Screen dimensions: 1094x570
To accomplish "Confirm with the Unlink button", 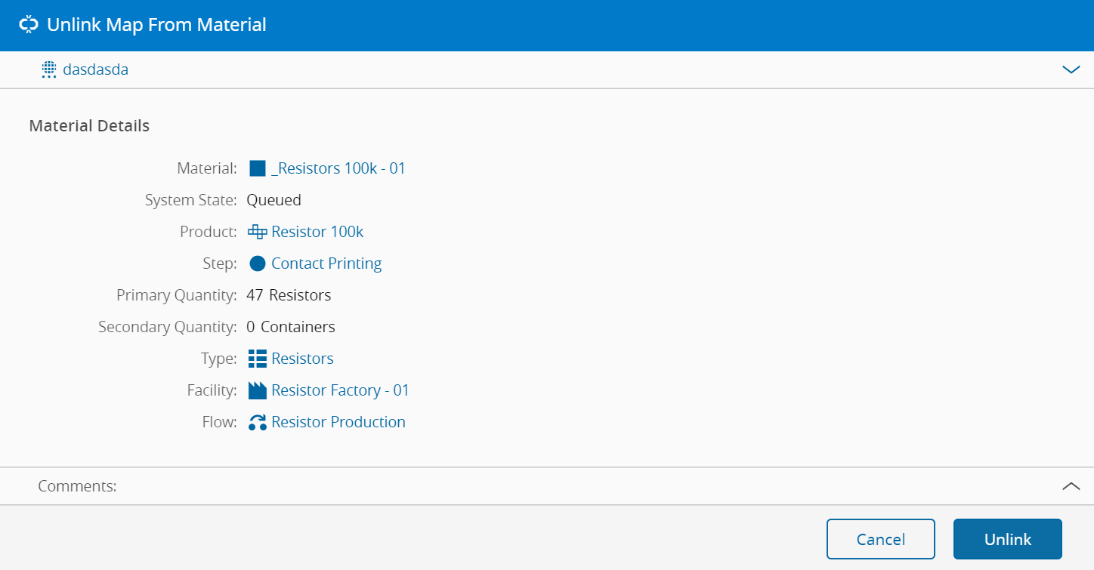I will tap(1007, 539).
